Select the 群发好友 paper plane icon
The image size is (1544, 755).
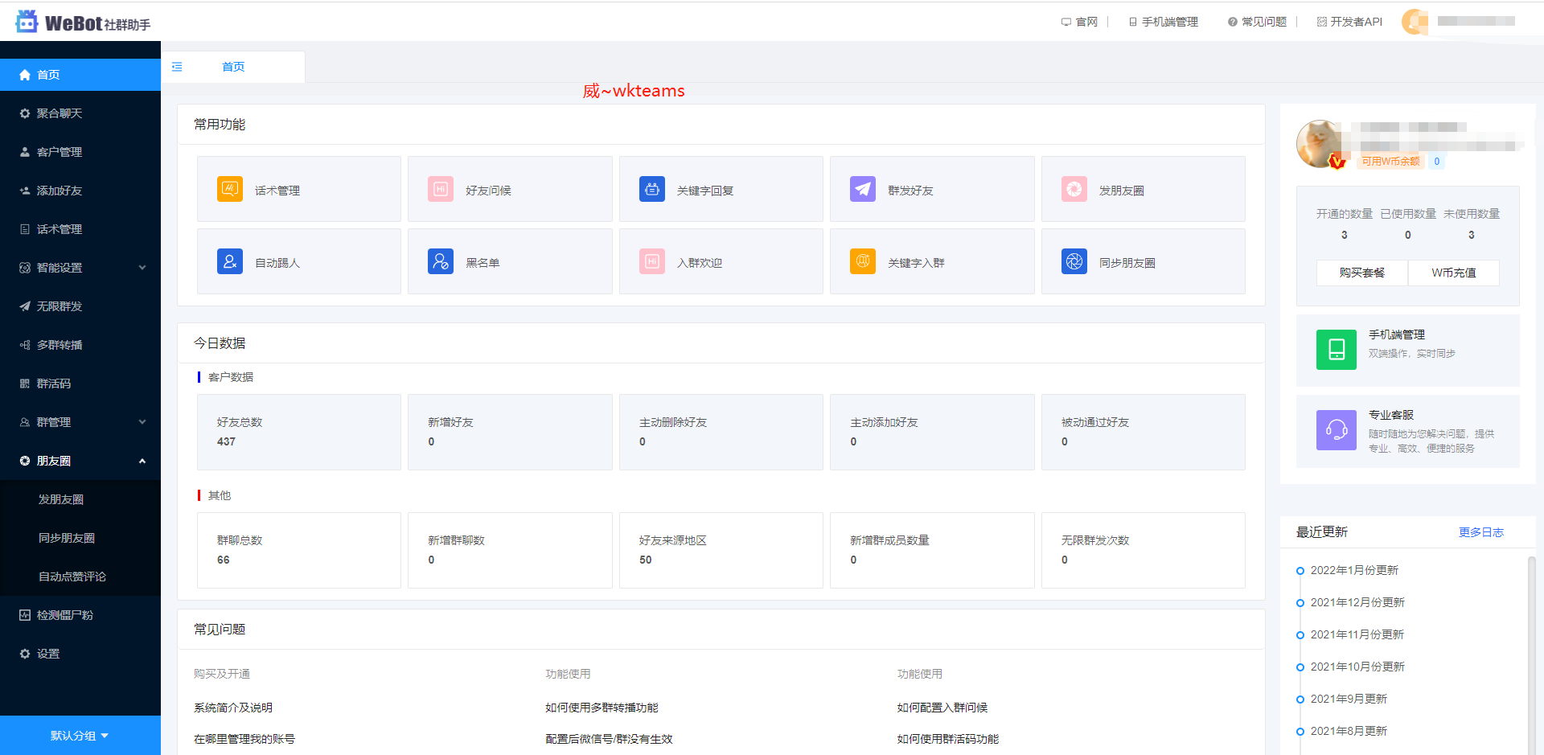(863, 189)
